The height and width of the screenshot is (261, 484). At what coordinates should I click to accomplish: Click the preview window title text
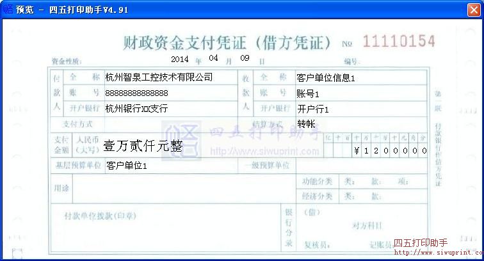tap(72, 10)
